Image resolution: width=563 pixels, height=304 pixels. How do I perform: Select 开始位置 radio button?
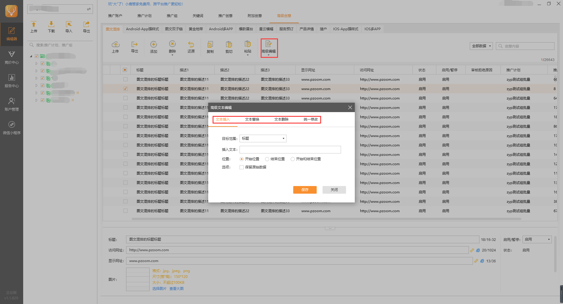click(242, 159)
